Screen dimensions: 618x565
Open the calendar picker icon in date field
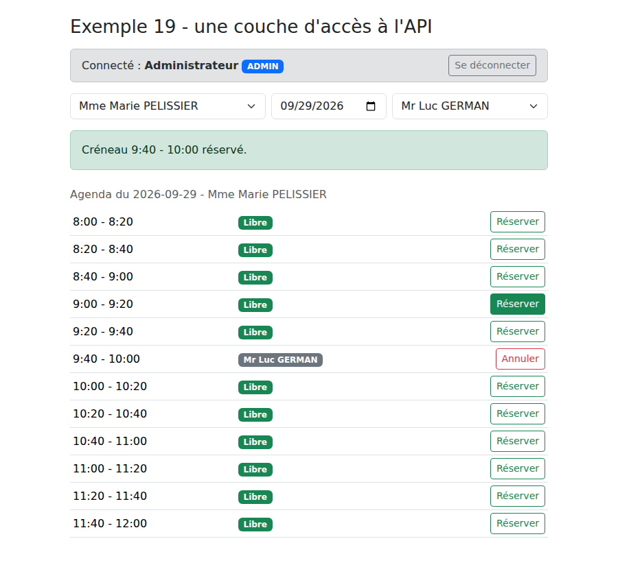[x=371, y=106]
